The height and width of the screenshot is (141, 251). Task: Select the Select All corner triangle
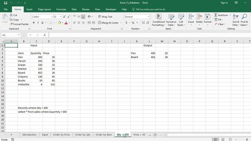coord(3,42)
